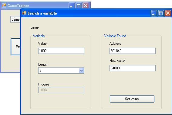Click the game label above Variable group
Viewport: 172px width, 115px height.
pos(35,27)
